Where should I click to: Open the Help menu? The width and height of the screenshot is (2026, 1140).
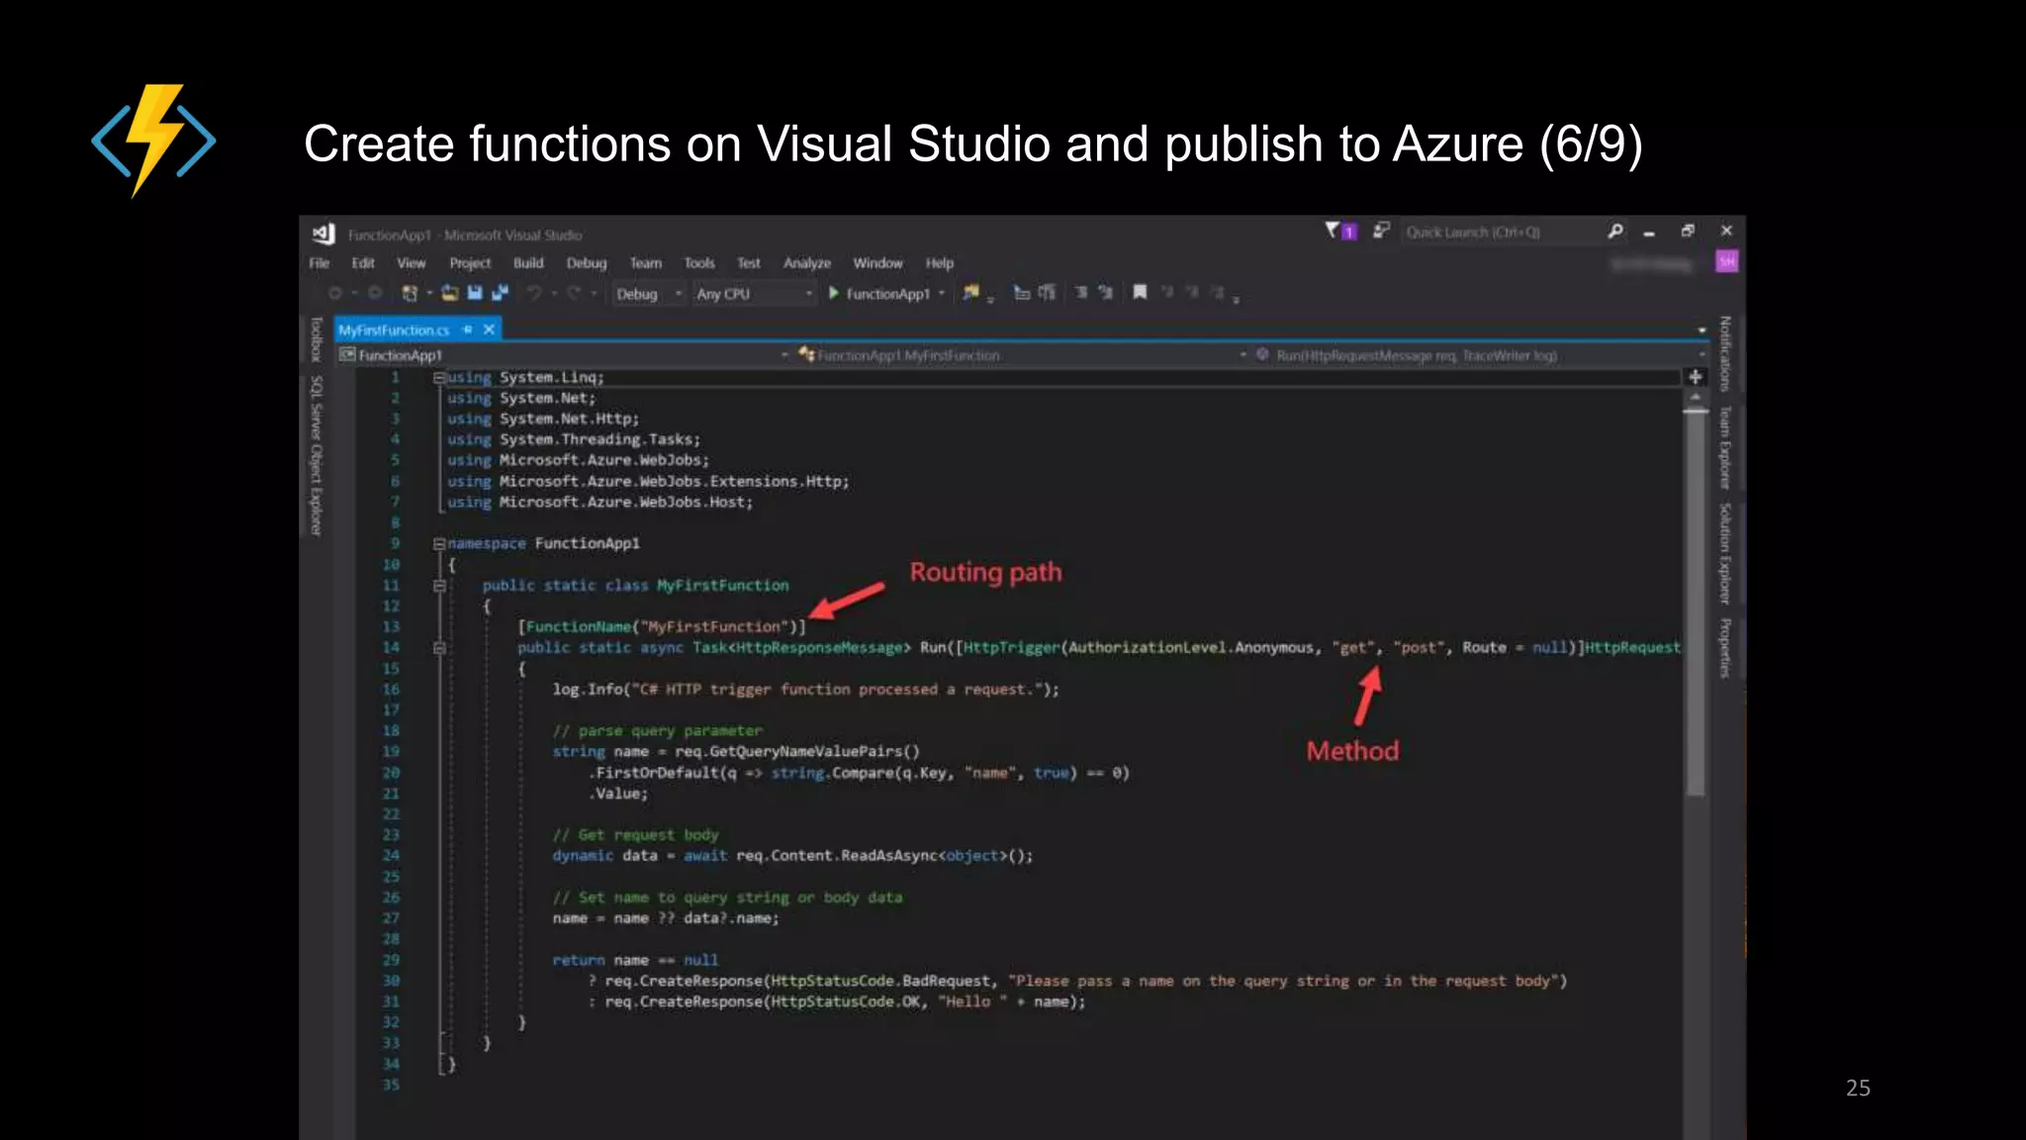tap(940, 263)
